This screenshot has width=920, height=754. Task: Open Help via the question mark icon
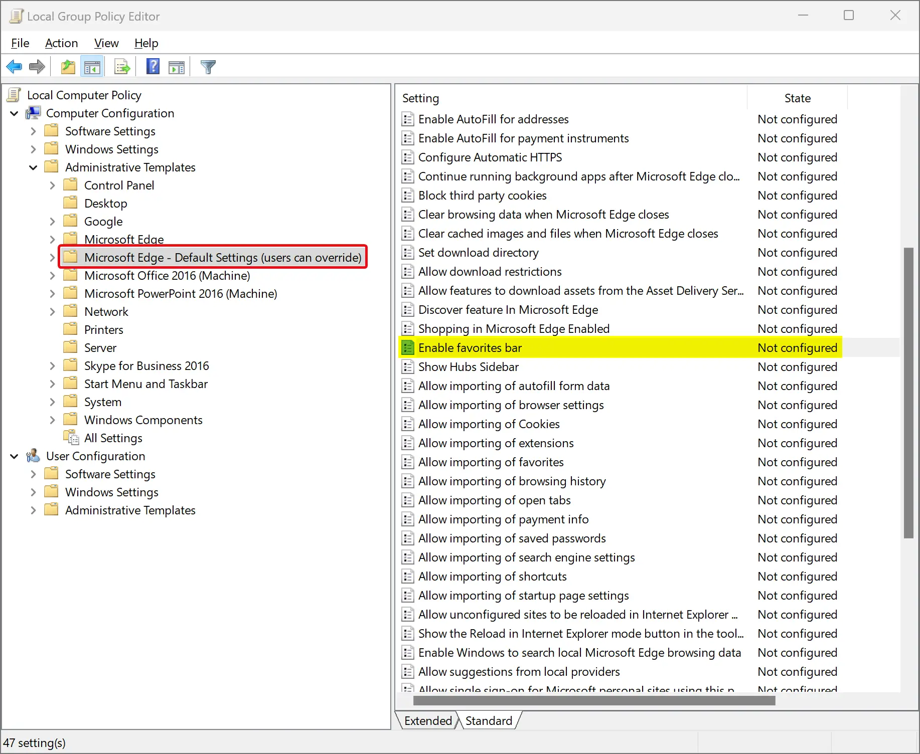(152, 66)
